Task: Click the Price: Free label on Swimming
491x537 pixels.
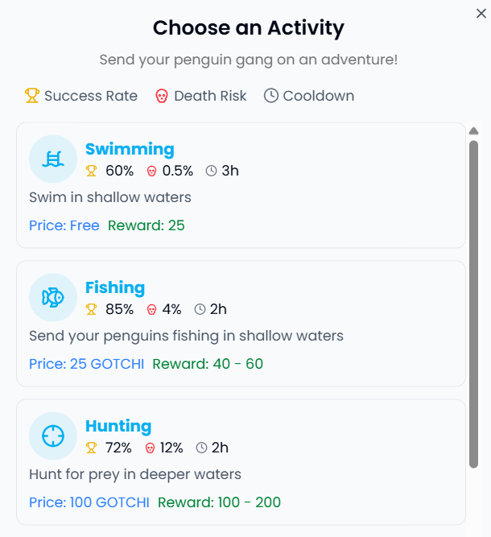Action: coord(64,225)
